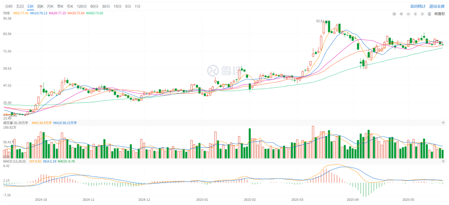Click the undo/reset chart icon
The width and height of the screenshot is (449, 205).
[x=394, y=14]
